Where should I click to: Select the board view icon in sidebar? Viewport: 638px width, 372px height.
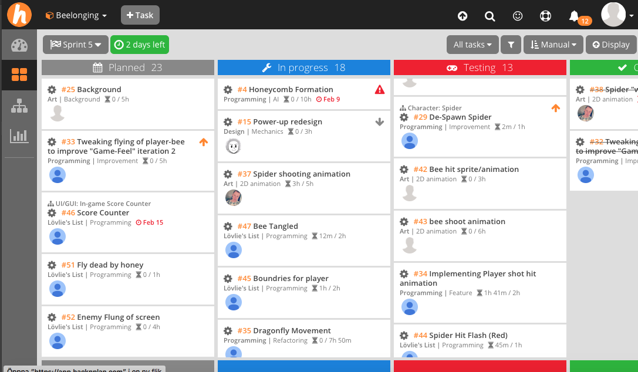click(x=19, y=75)
